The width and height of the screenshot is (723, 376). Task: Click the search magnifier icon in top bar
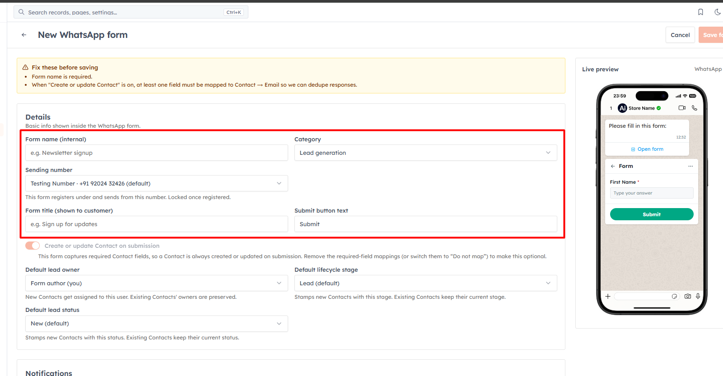(x=21, y=12)
